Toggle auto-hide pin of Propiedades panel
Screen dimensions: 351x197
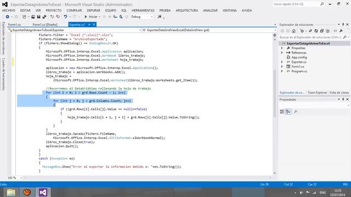click(343, 100)
